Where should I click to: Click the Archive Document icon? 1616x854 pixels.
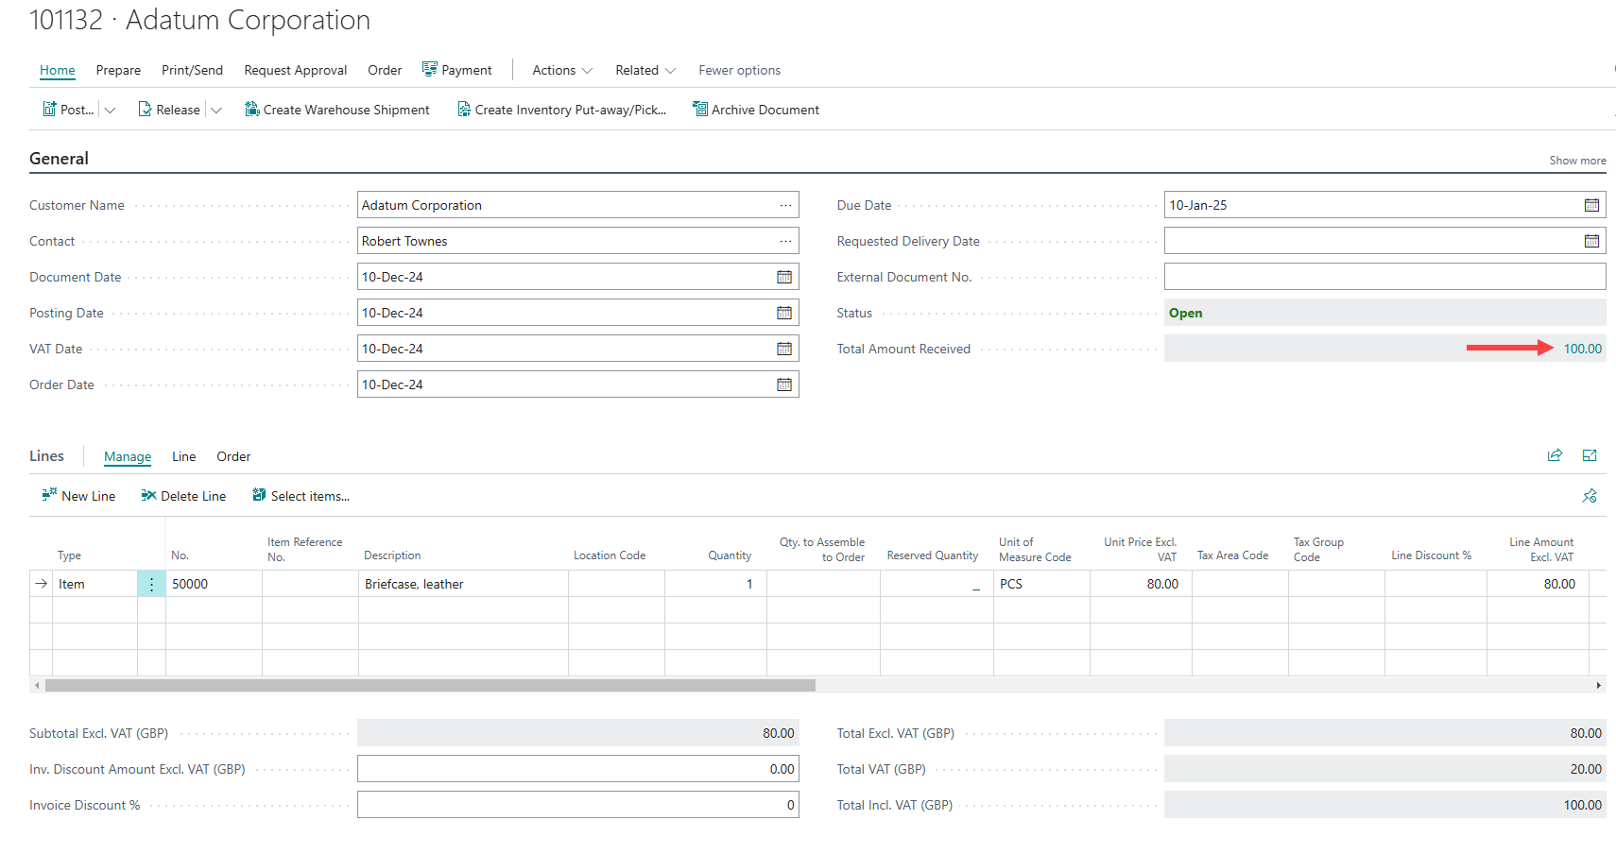click(x=700, y=110)
